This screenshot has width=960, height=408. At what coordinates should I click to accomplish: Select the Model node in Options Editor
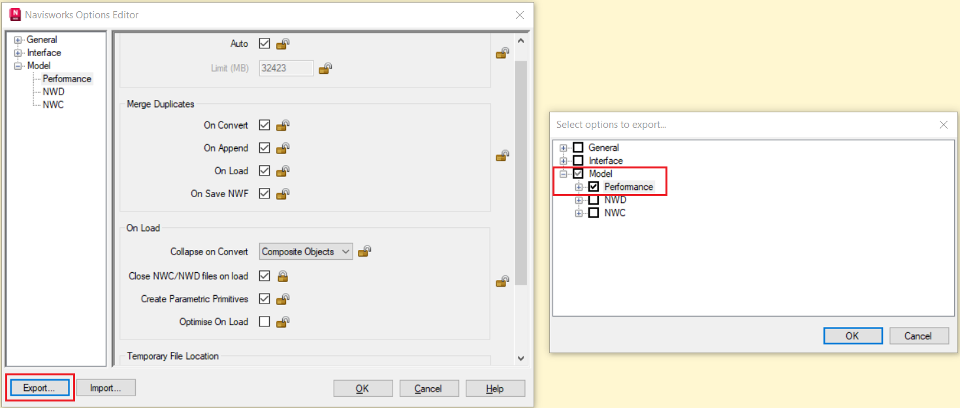tap(39, 66)
